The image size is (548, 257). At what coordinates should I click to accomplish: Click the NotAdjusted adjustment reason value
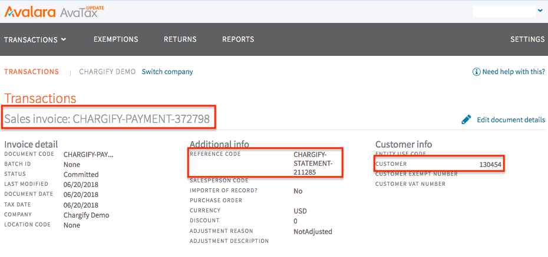point(313,232)
